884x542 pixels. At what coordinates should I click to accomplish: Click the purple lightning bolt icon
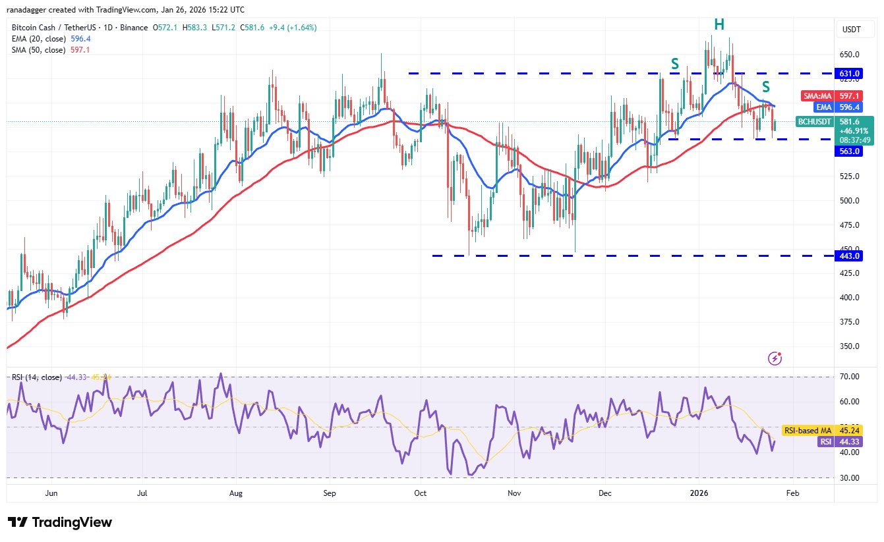coord(775,358)
